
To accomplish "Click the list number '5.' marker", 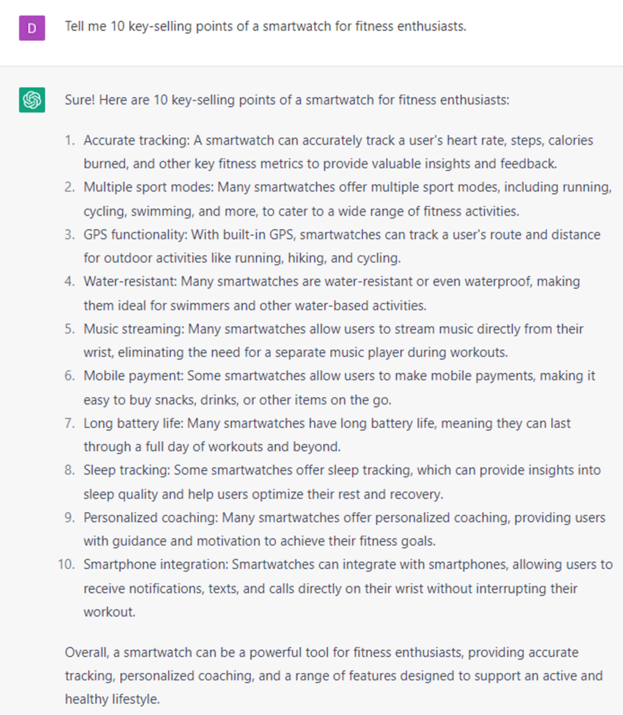I will (x=70, y=329).
